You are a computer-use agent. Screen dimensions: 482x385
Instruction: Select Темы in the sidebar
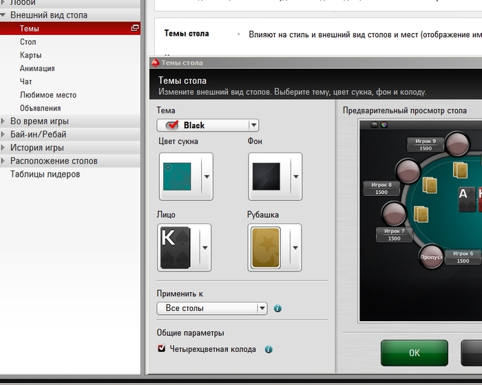point(70,28)
